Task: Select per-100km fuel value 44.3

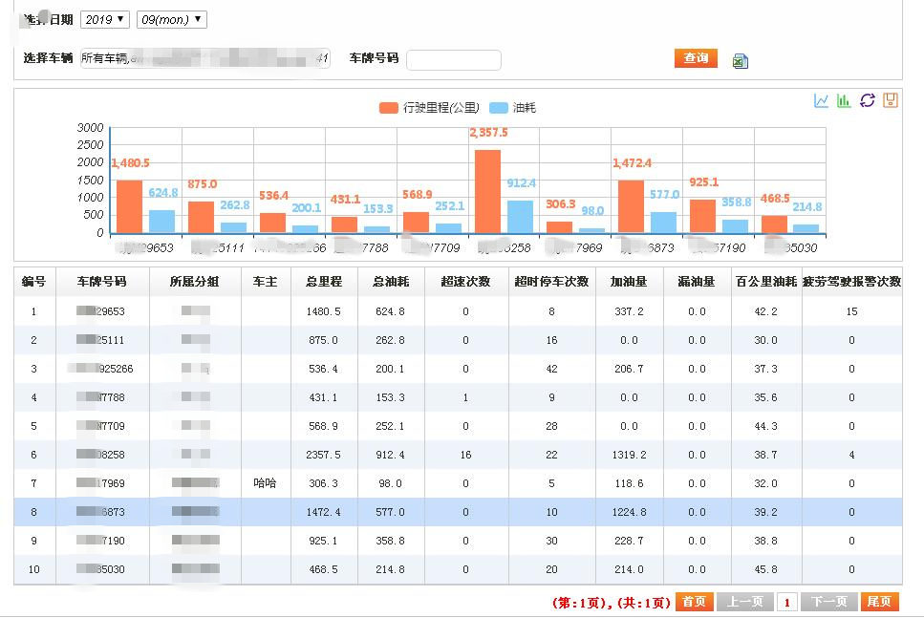Action: pyautogui.click(x=765, y=426)
